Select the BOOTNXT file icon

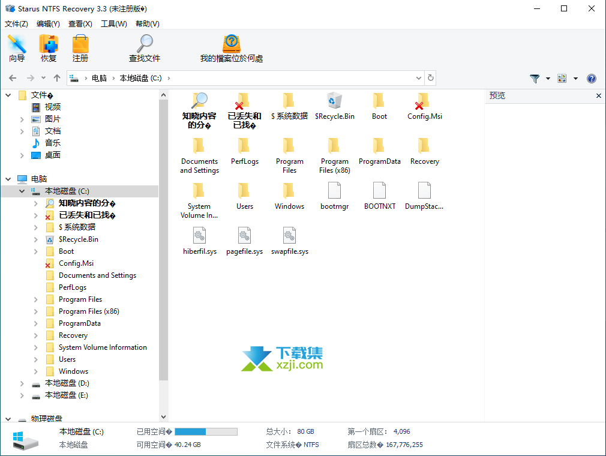380,196
